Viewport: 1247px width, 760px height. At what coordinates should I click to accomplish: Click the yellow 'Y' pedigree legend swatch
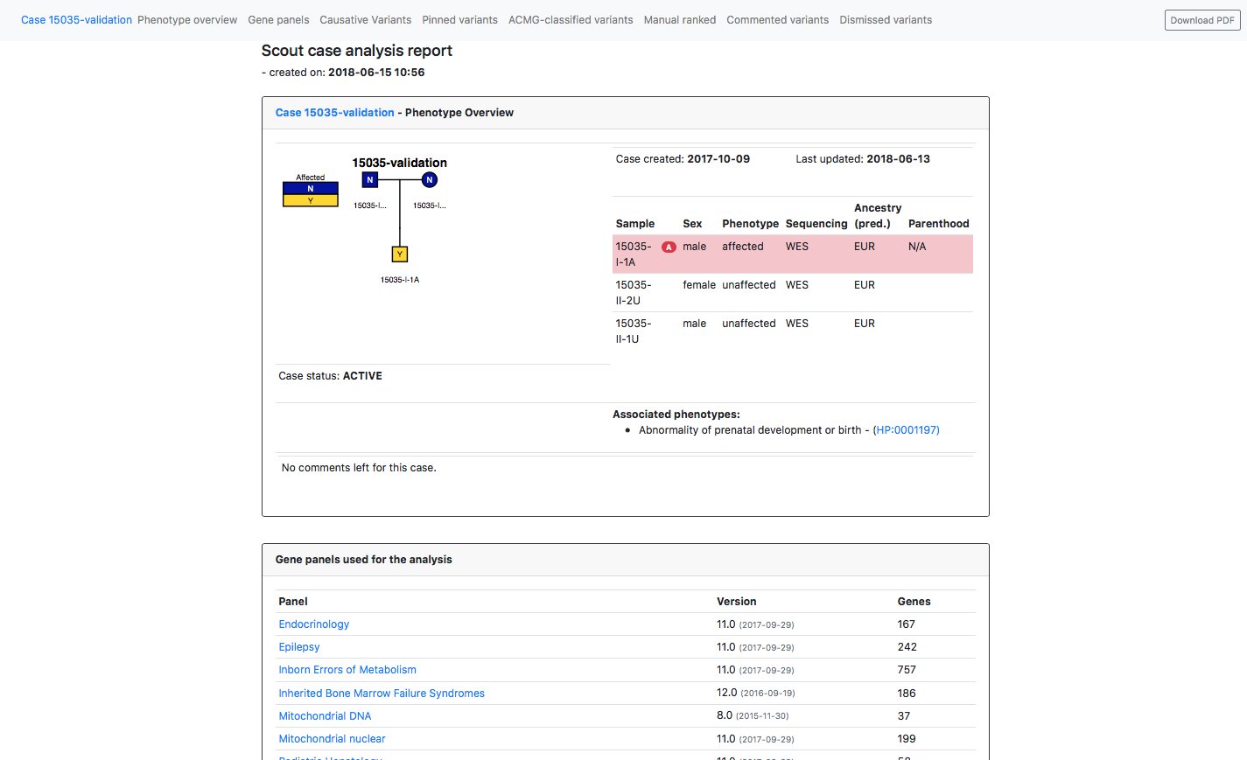[311, 200]
